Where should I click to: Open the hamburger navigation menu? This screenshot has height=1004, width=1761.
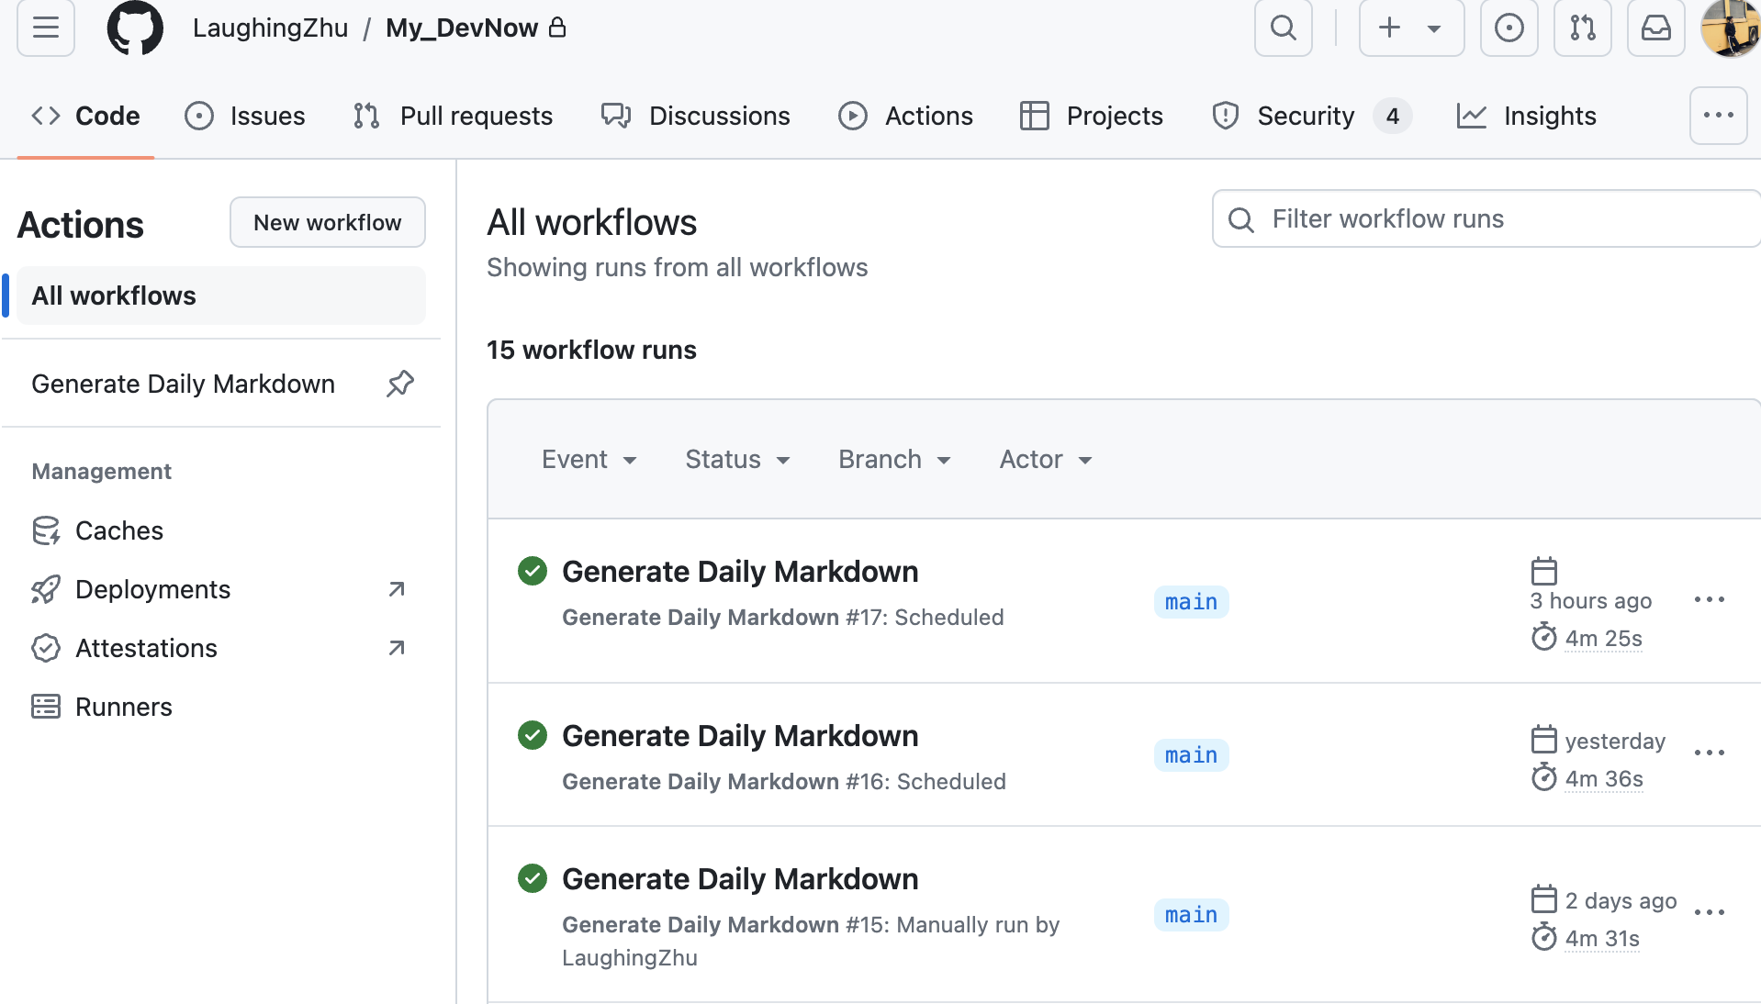[45, 28]
